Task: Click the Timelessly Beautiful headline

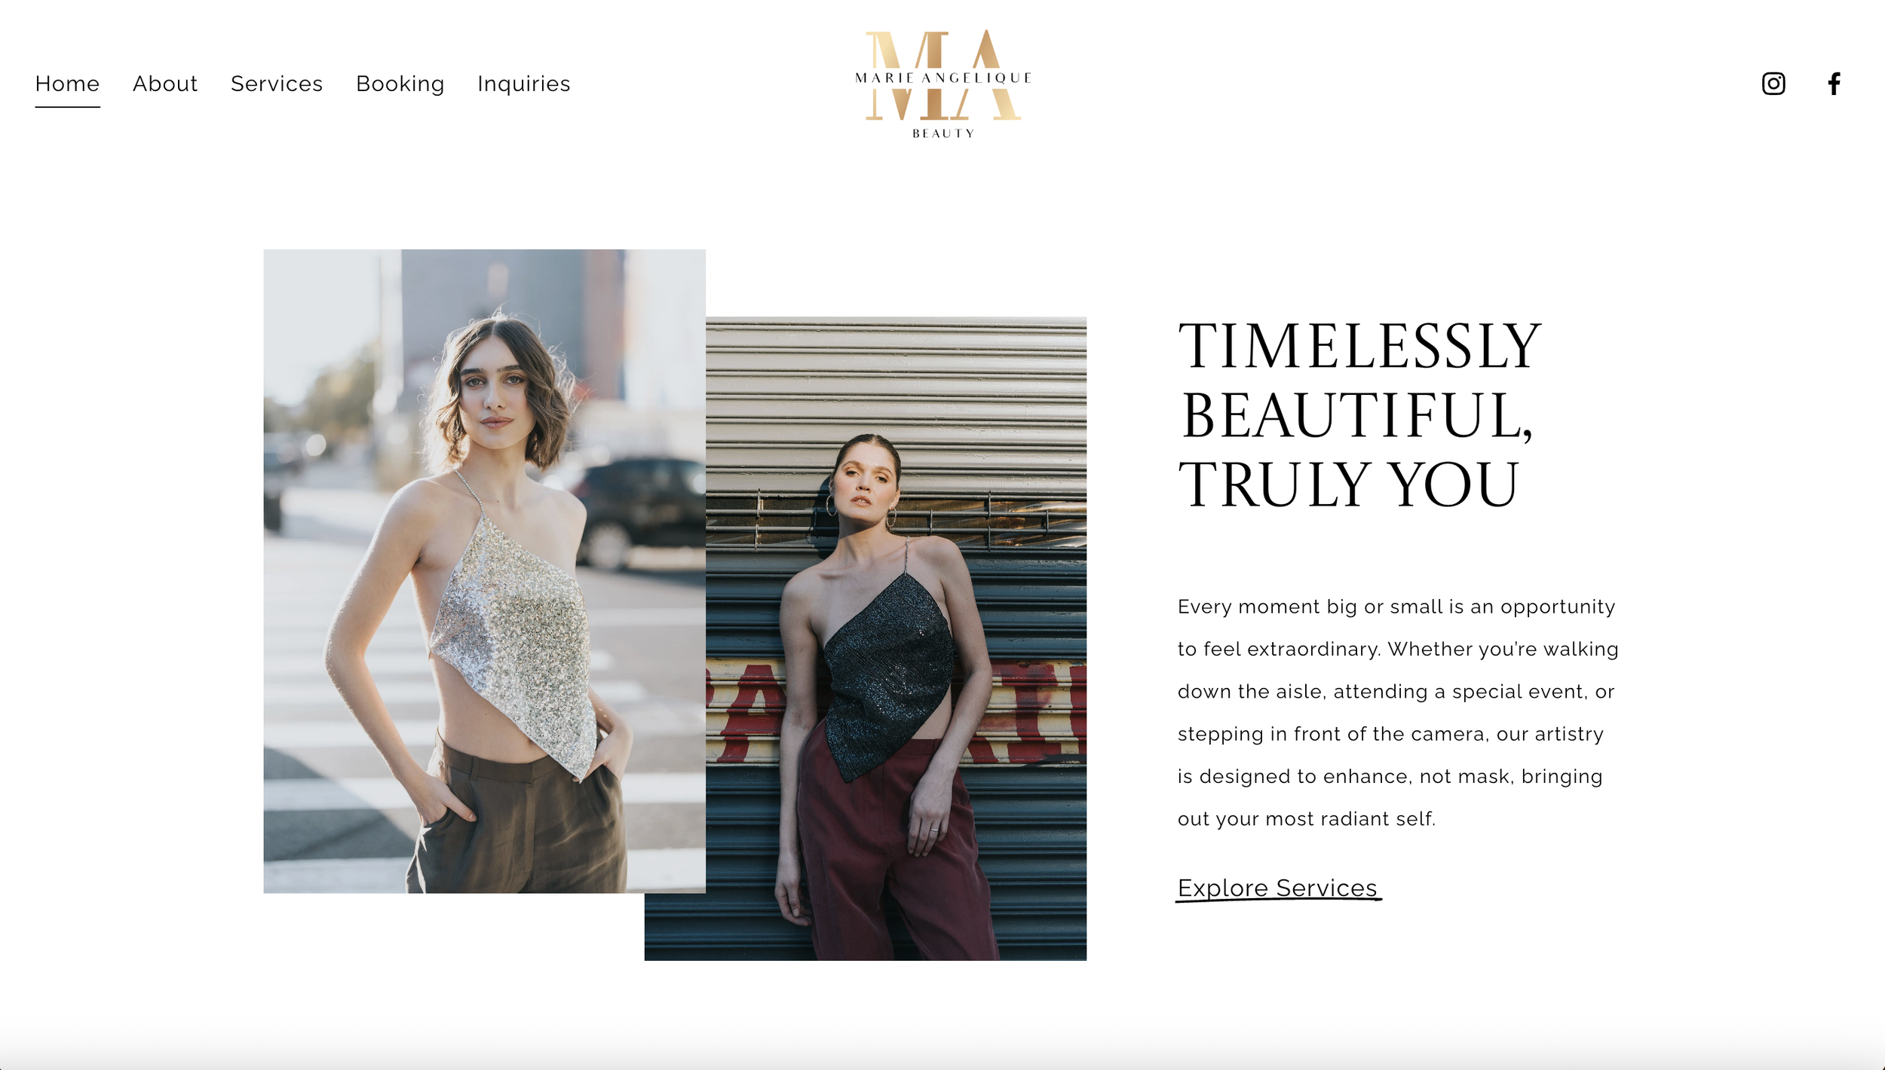Action: point(1359,414)
